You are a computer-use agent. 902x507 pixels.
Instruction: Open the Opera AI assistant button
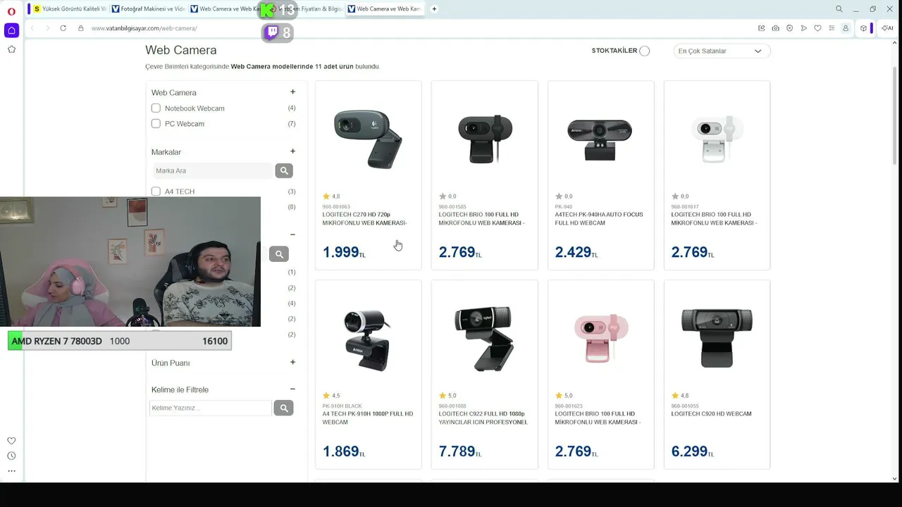tap(887, 28)
